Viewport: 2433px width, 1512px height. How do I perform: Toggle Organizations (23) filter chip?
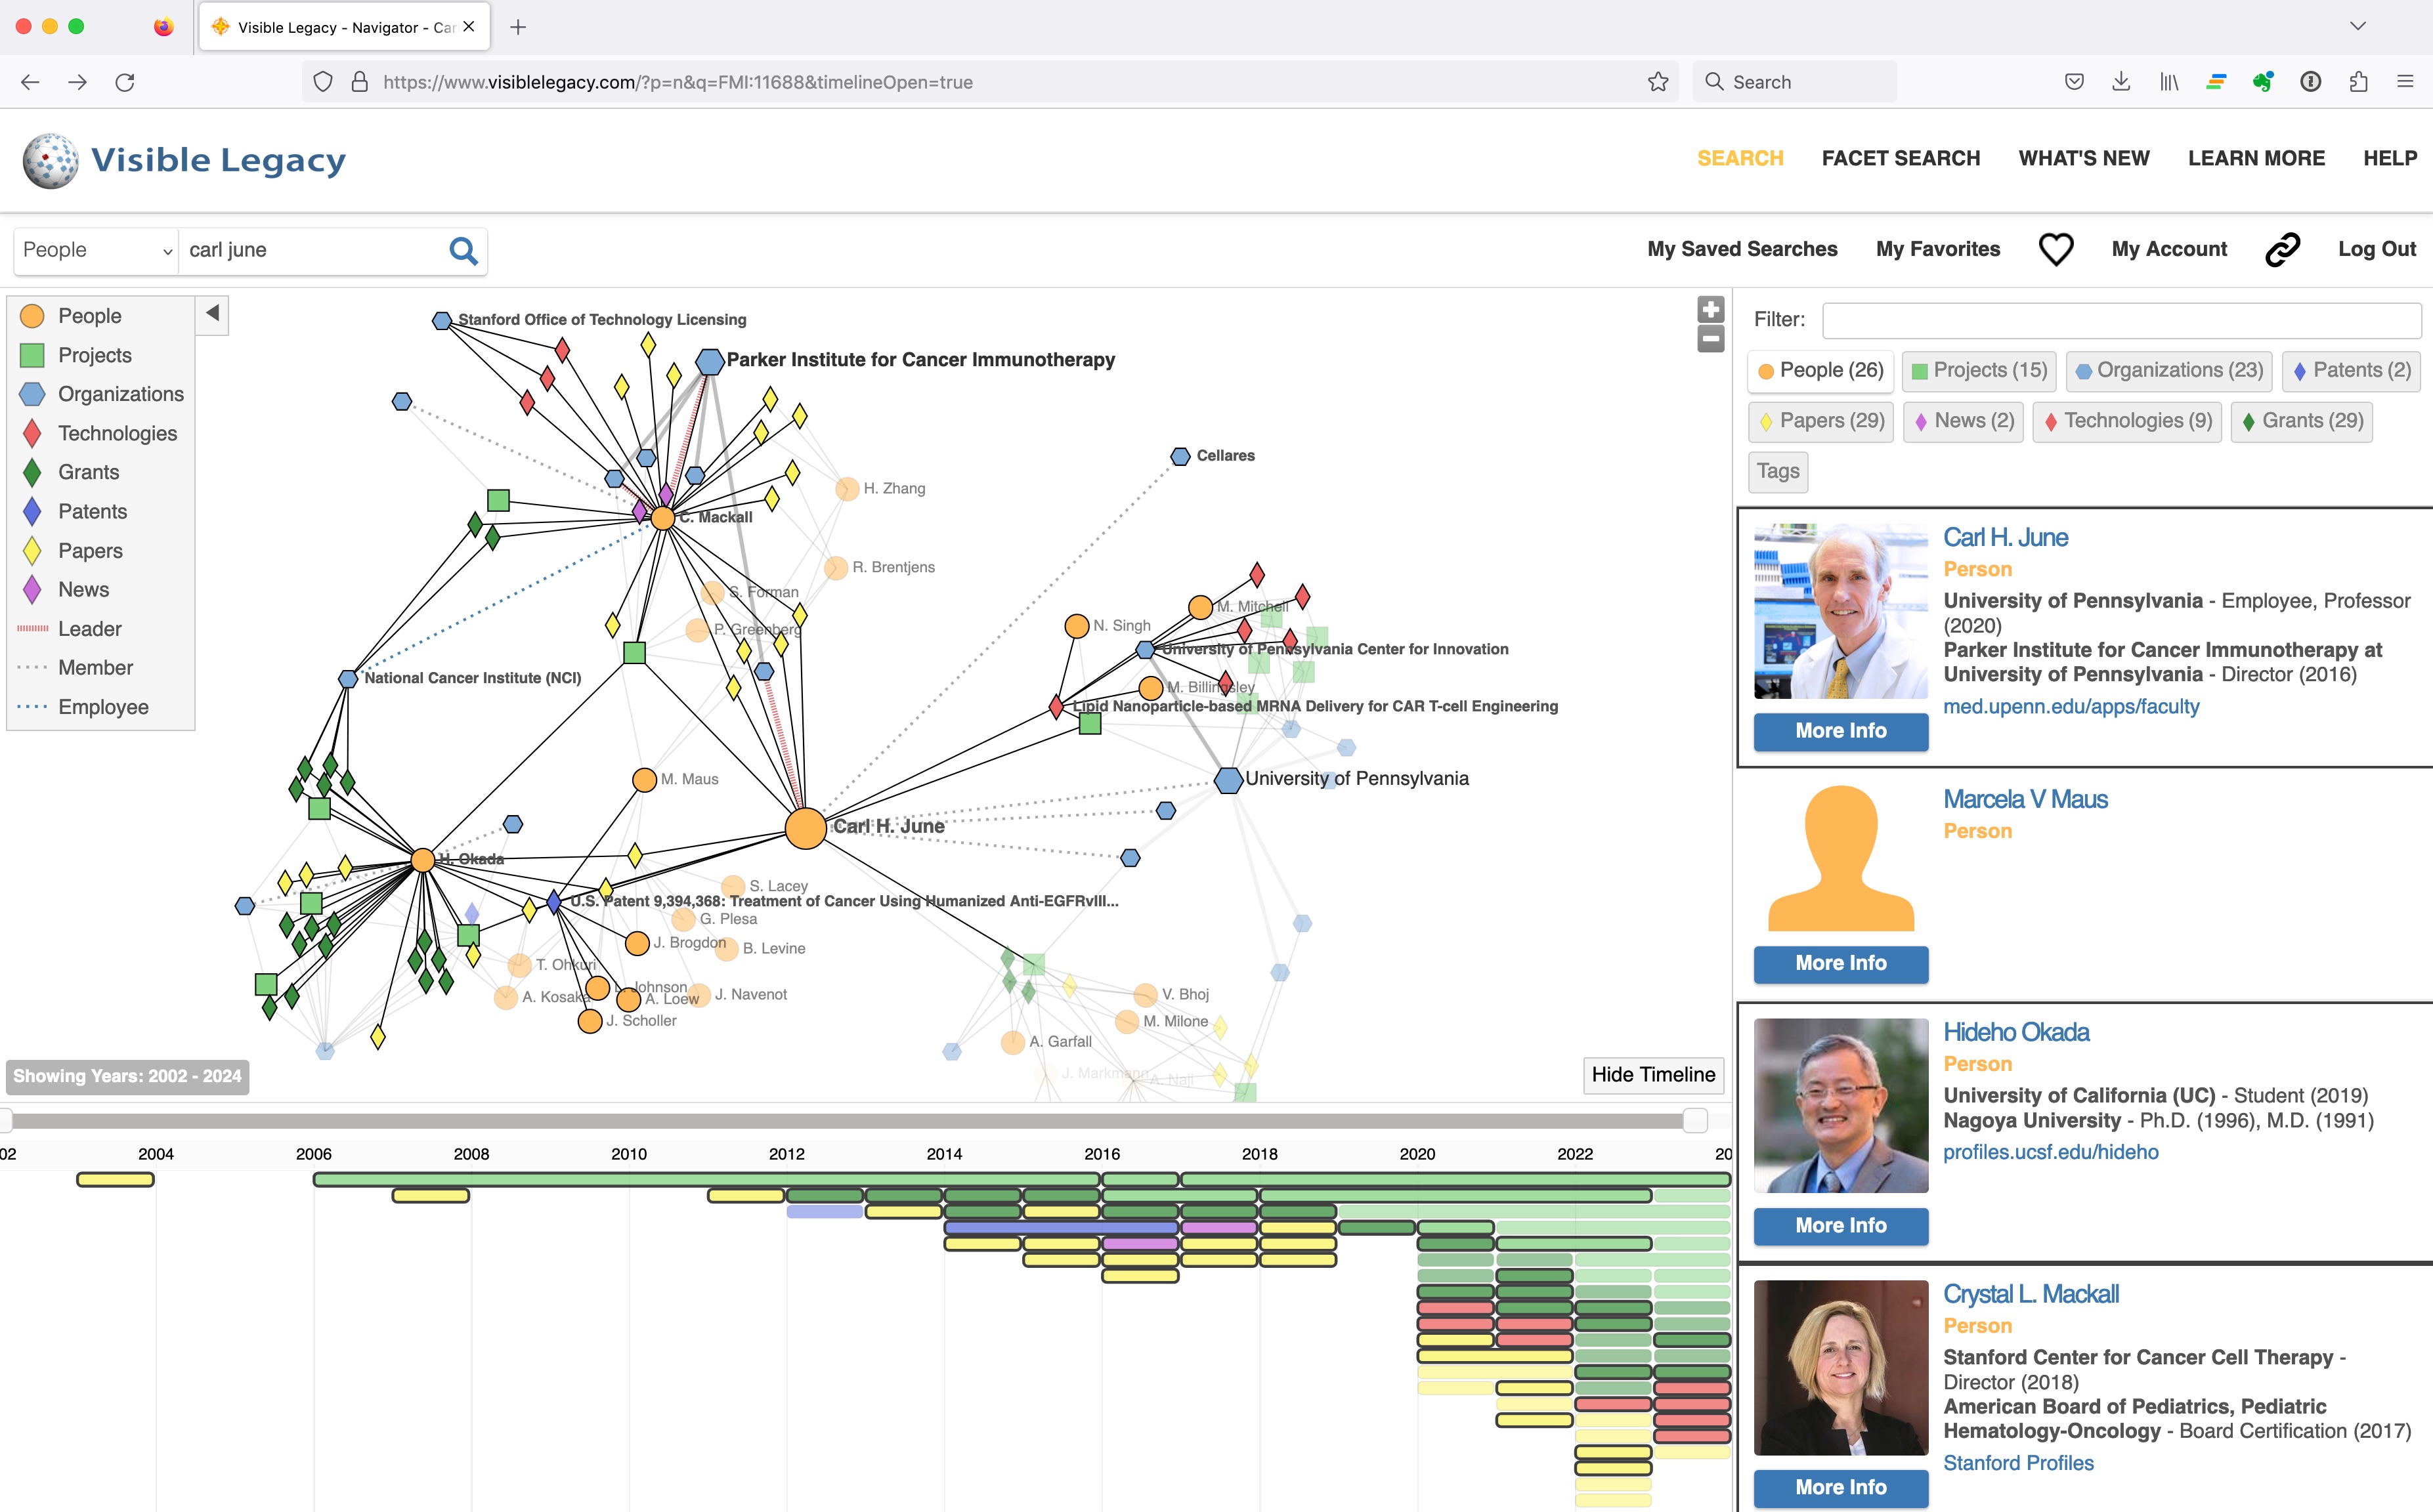(2168, 371)
